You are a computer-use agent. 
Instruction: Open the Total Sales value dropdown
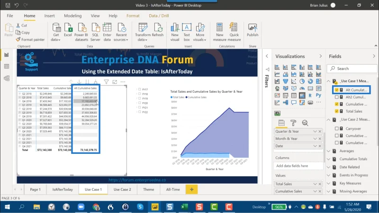[x=315, y=184]
